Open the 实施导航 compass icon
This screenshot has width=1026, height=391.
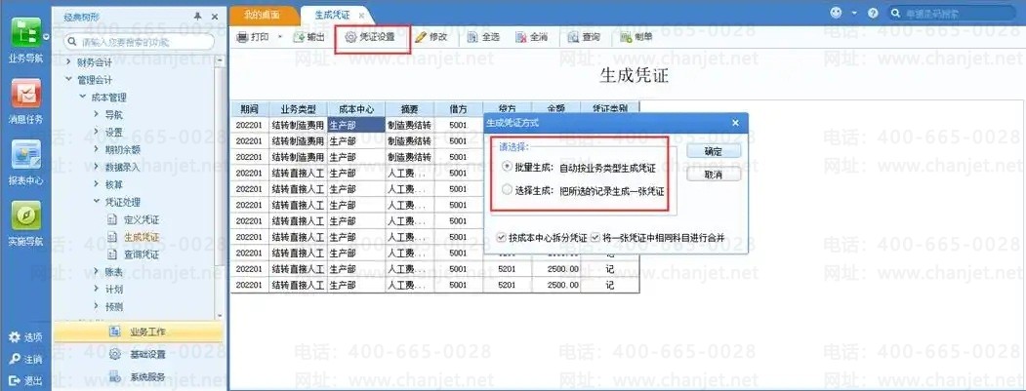tap(24, 216)
